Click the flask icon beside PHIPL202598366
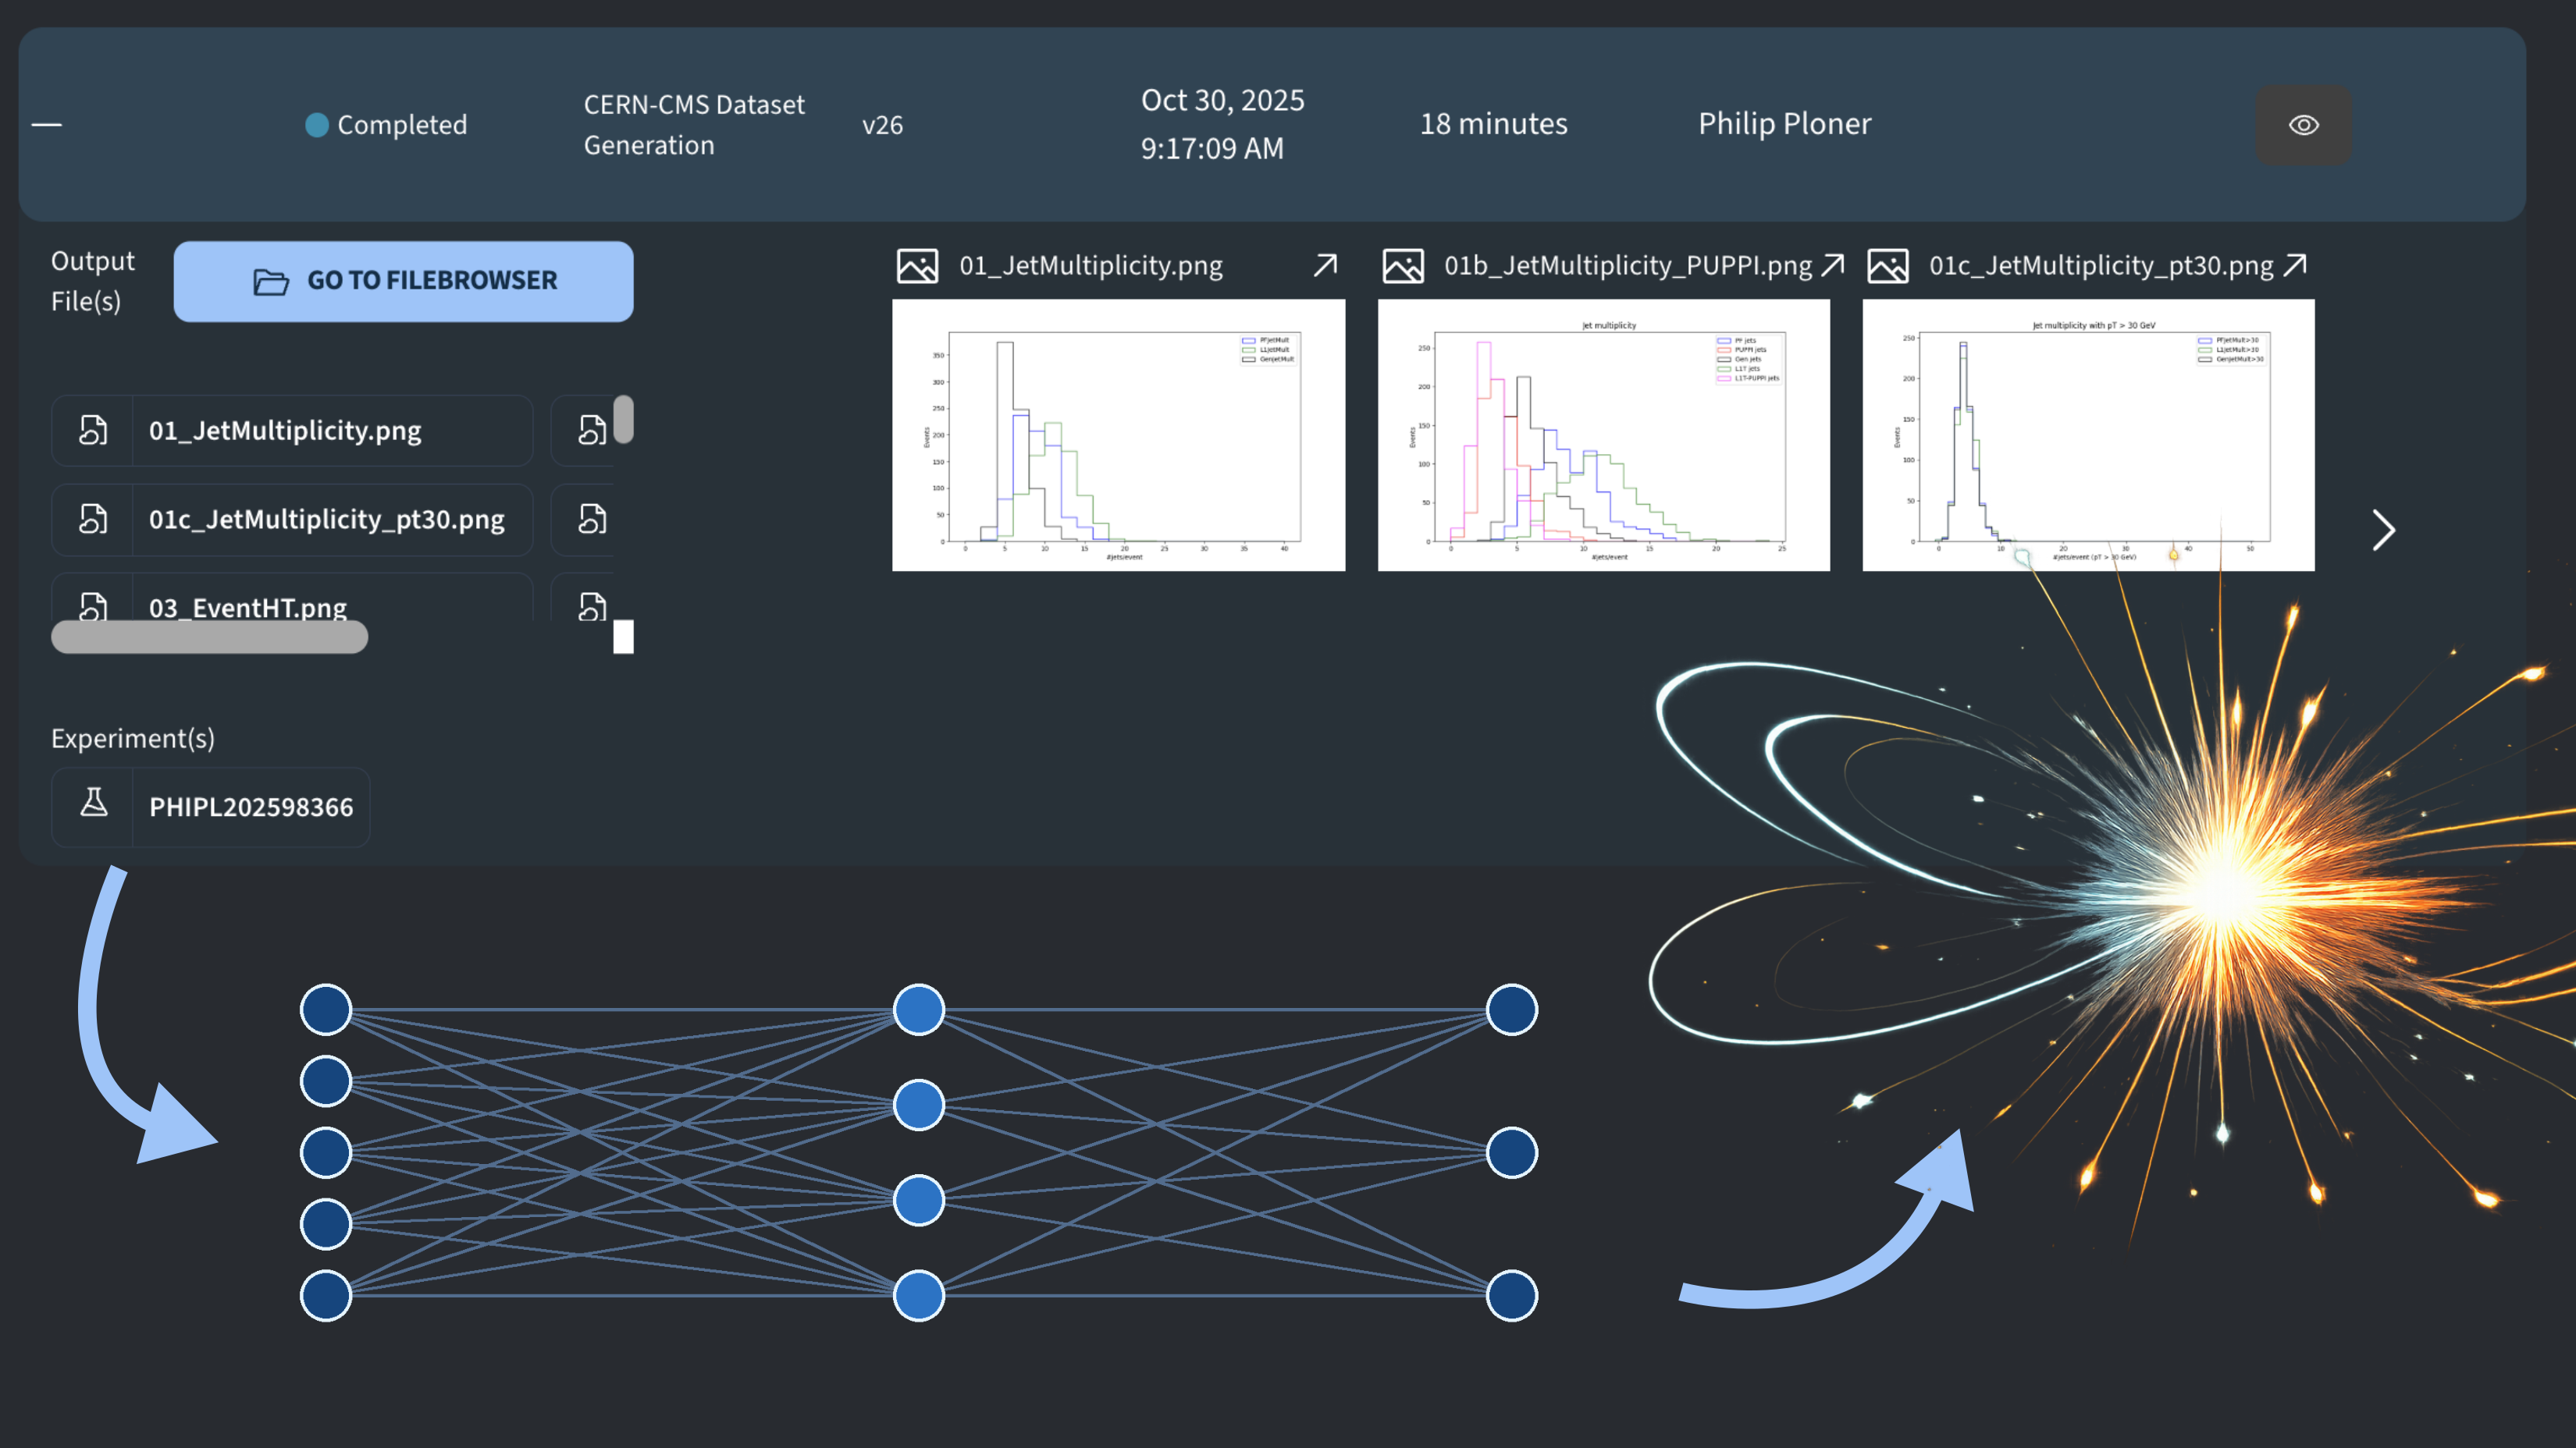 coord(93,807)
